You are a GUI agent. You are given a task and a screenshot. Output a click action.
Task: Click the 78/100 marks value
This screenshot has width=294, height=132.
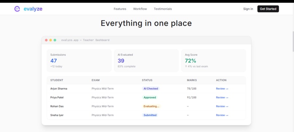pyautogui.click(x=192, y=88)
